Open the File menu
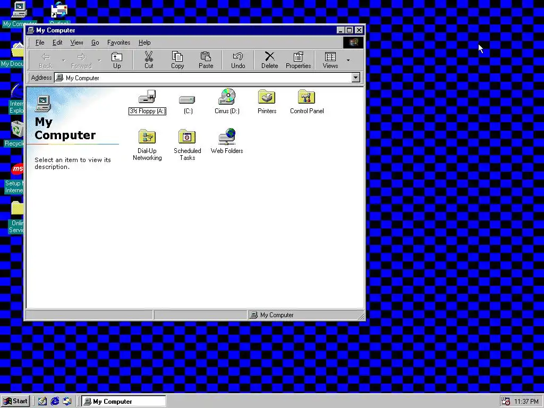 click(40, 42)
